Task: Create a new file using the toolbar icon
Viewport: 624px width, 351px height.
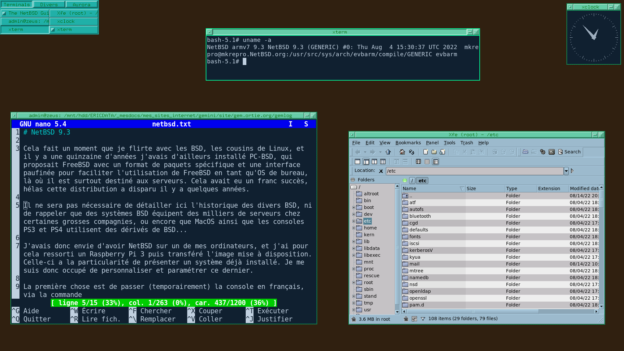Action: coord(425,152)
